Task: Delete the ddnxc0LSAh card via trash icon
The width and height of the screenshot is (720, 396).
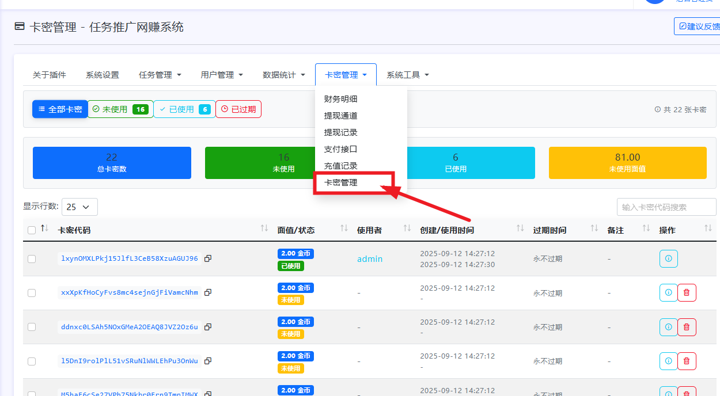Action: (x=687, y=327)
